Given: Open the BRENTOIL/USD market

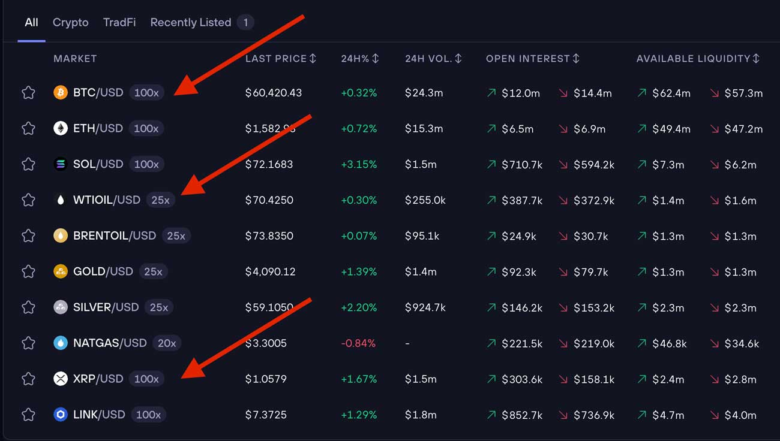Looking at the screenshot, I should (x=115, y=235).
